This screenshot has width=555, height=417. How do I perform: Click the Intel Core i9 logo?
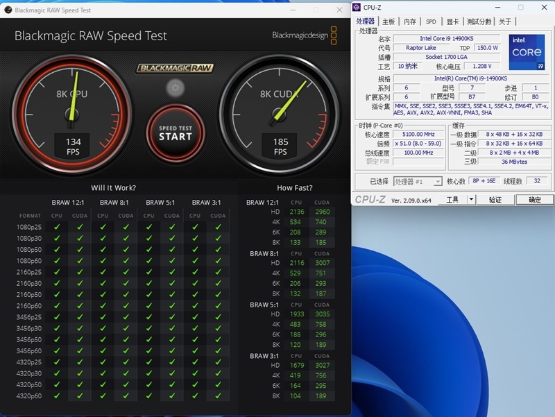pyautogui.click(x=526, y=53)
